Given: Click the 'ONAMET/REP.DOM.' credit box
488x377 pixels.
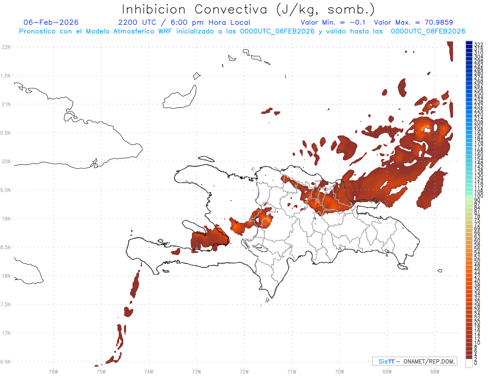Looking at the screenshot, I should tap(415, 361).
